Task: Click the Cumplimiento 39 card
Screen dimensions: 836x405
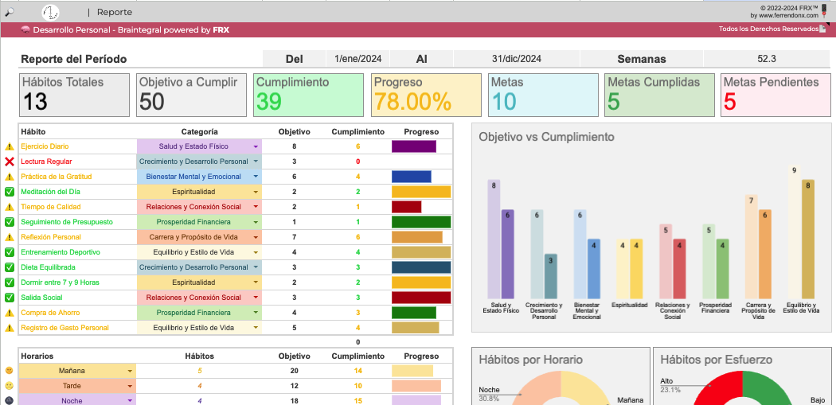Action: pos(309,95)
